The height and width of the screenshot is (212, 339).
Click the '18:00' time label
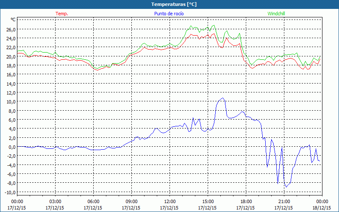[246, 202]
